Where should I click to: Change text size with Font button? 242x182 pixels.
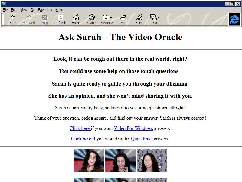click(x=139, y=20)
